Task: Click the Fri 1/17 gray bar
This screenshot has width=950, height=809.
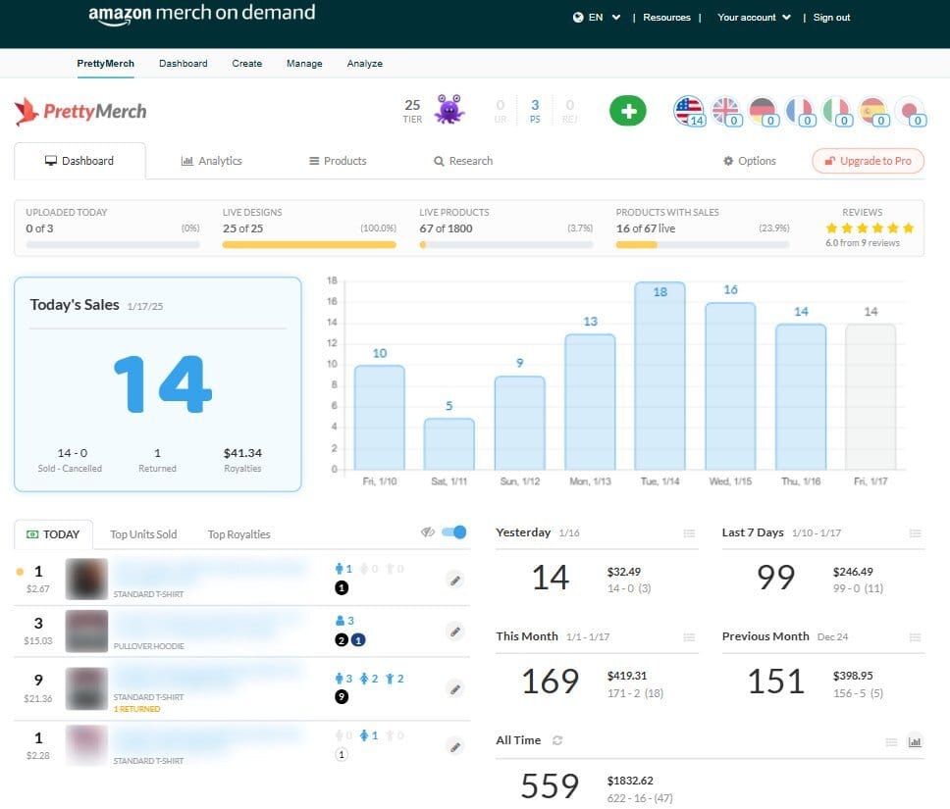Action: 871,396
